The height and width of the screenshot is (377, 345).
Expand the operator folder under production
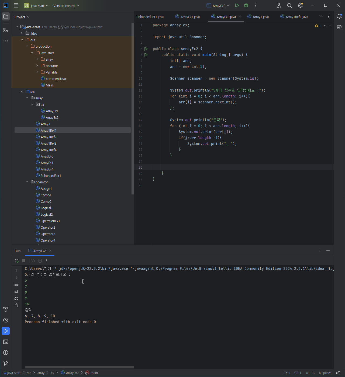click(37, 66)
